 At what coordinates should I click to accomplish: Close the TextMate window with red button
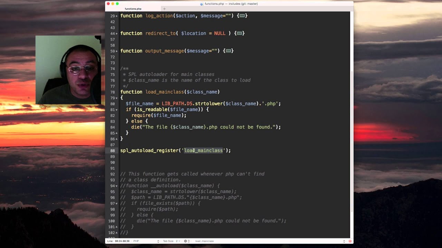tap(108, 4)
